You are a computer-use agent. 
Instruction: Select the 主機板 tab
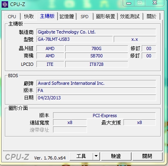pos(47,16)
